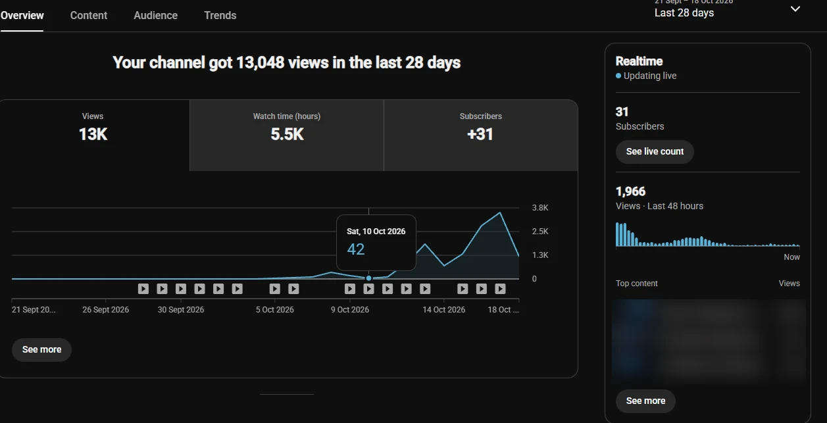This screenshot has height=423, width=827.
Task: Click the 26 Sept 2026 date label
Action: tap(105, 310)
